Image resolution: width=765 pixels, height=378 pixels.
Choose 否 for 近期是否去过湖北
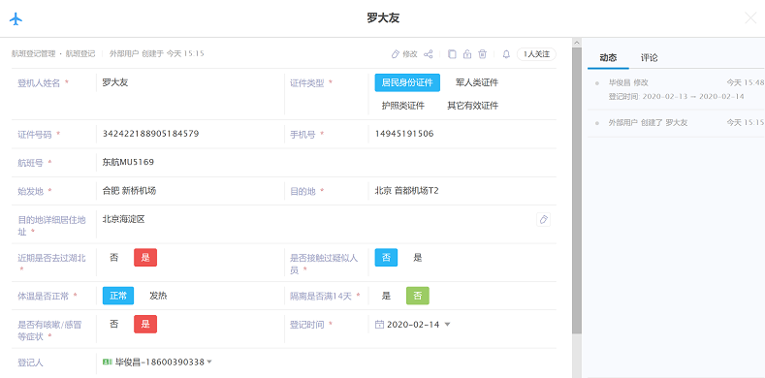(113, 258)
